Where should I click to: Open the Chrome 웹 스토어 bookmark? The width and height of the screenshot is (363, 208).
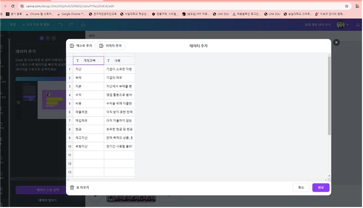point(39,14)
